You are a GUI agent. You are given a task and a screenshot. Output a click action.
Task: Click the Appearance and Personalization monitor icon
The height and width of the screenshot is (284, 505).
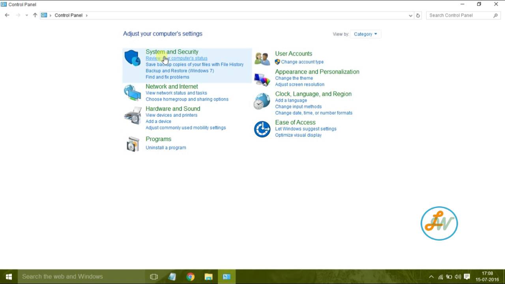(262, 79)
